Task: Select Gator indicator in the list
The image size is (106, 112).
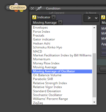Action: click(x=62, y=39)
